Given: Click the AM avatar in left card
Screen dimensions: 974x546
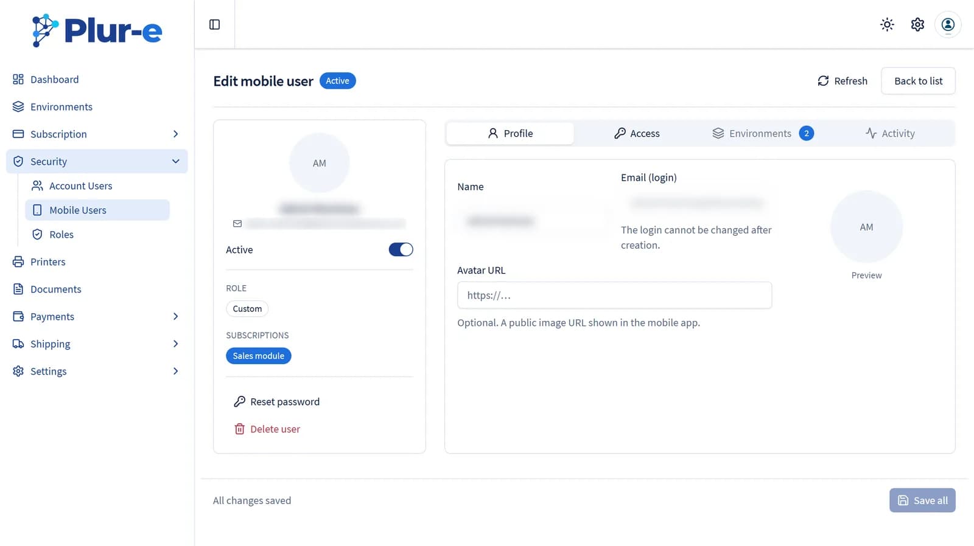Looking at the screenshot, I should point(320,163).
